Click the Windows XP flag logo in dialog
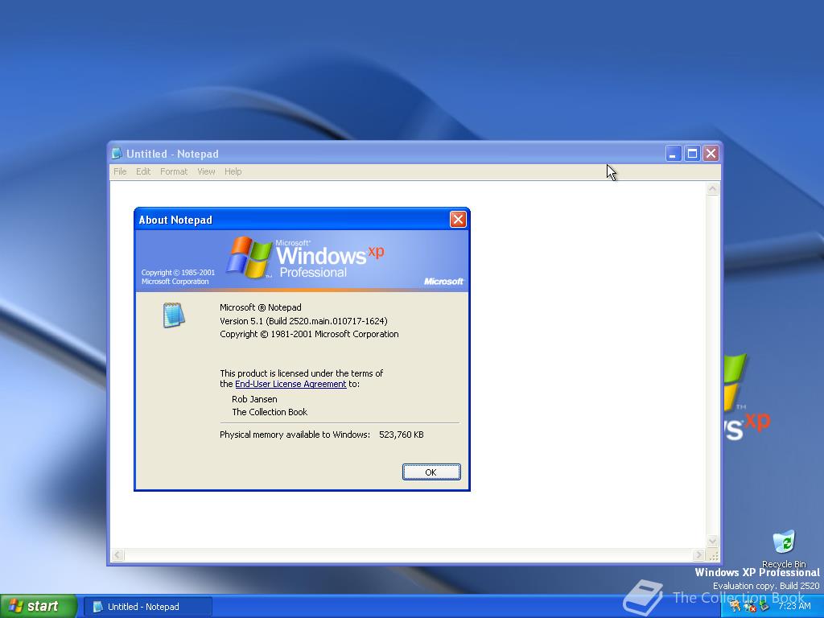The width and height of the screenshot is (824, 618). 249,257
